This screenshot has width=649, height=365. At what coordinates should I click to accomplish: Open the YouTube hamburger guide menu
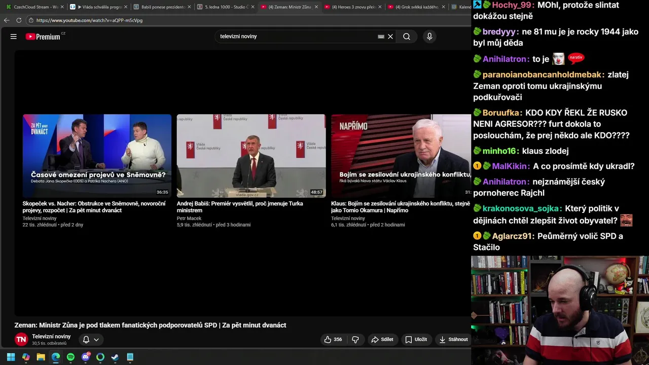(x=14, y=36)
